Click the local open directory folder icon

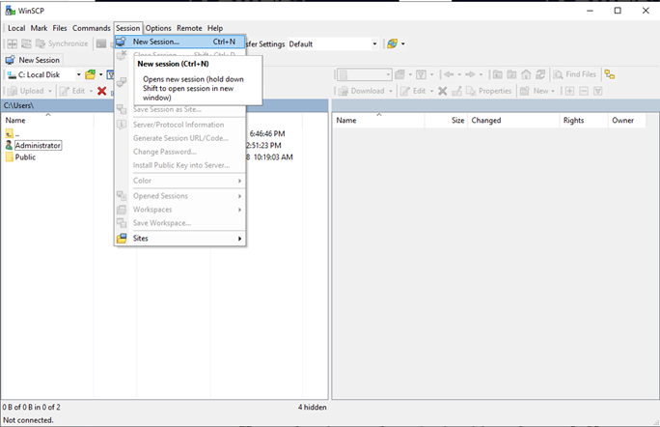(x=90, y=74)
